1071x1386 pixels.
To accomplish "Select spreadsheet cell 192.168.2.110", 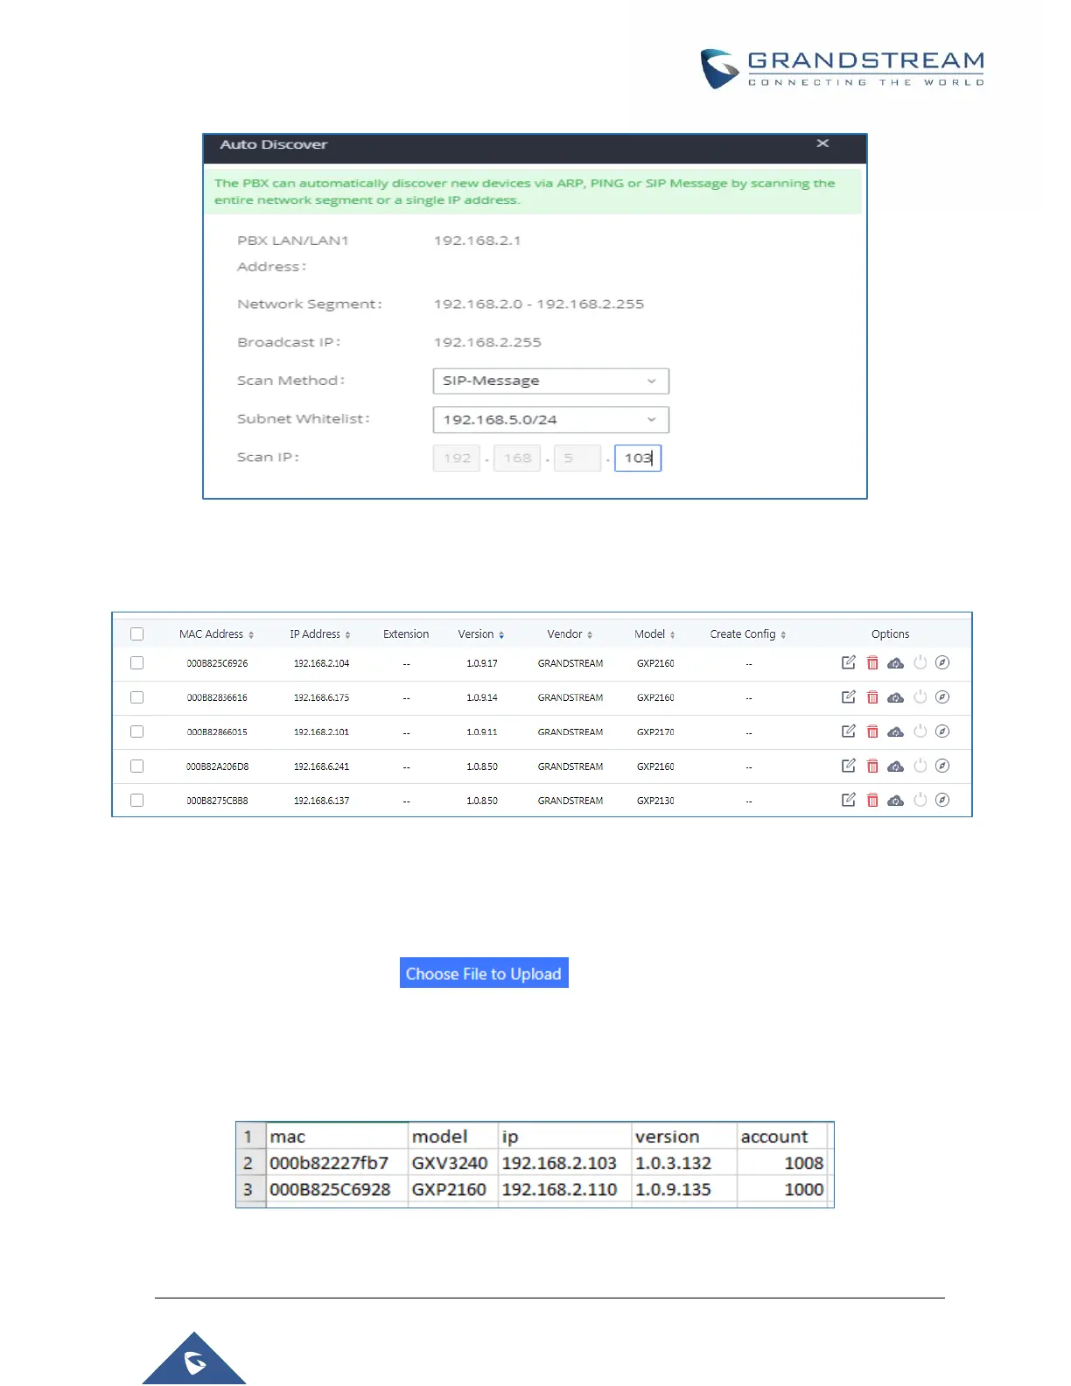I will point(564,1189).
